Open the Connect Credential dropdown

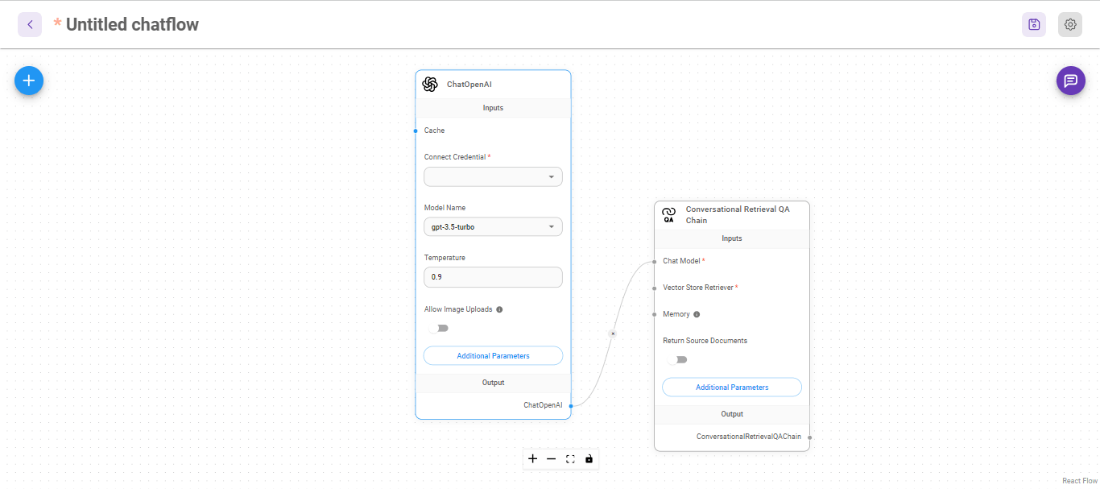pos(493,177)
